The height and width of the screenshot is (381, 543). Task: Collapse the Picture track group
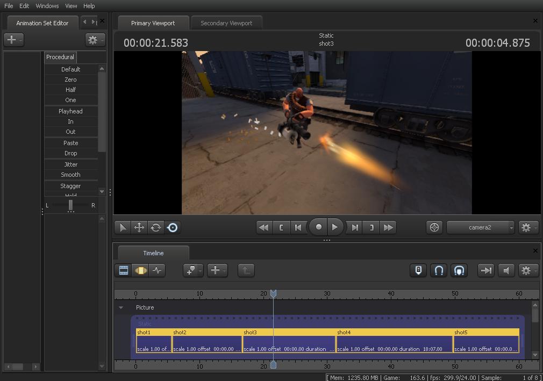(121, 307)
